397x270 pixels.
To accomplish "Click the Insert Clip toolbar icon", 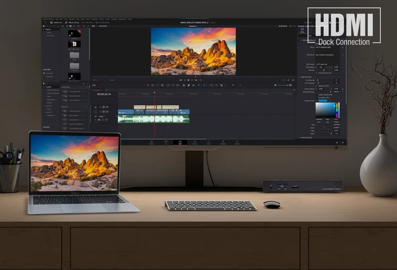I will (168, 85).
